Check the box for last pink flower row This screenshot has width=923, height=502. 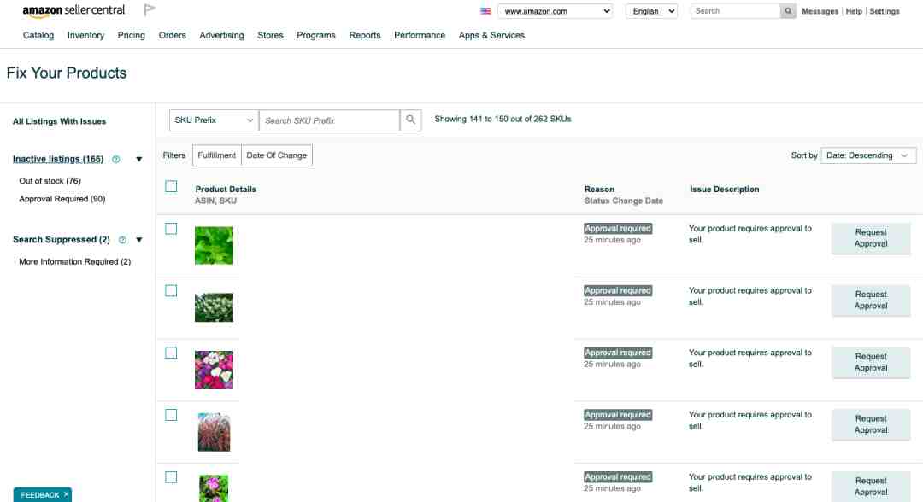pos(171,477)
